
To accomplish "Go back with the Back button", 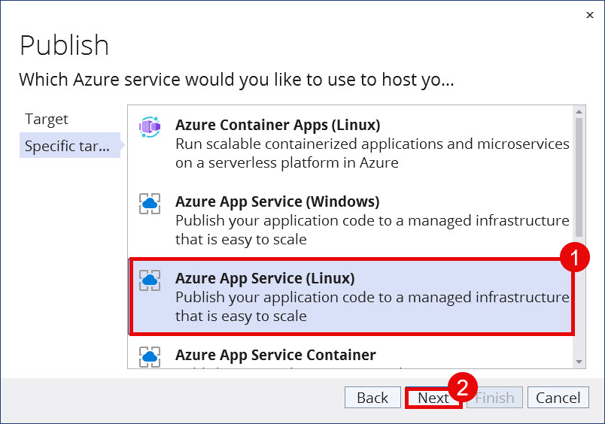I will (x=372, y=398).
